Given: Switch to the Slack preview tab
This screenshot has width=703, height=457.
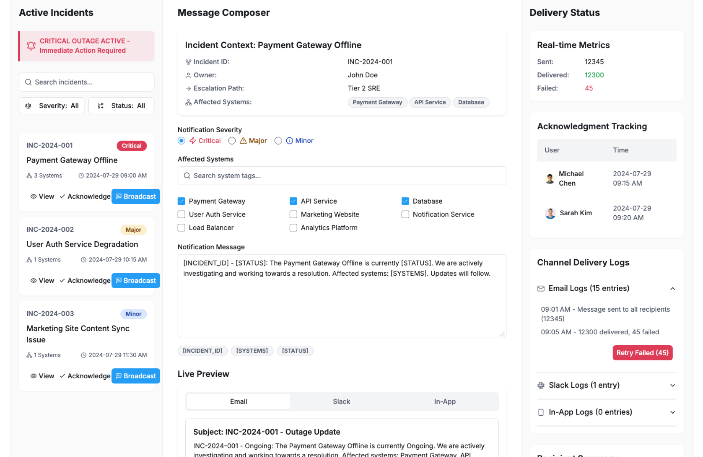Looking at the screenshot, I should tap(341, 402).
